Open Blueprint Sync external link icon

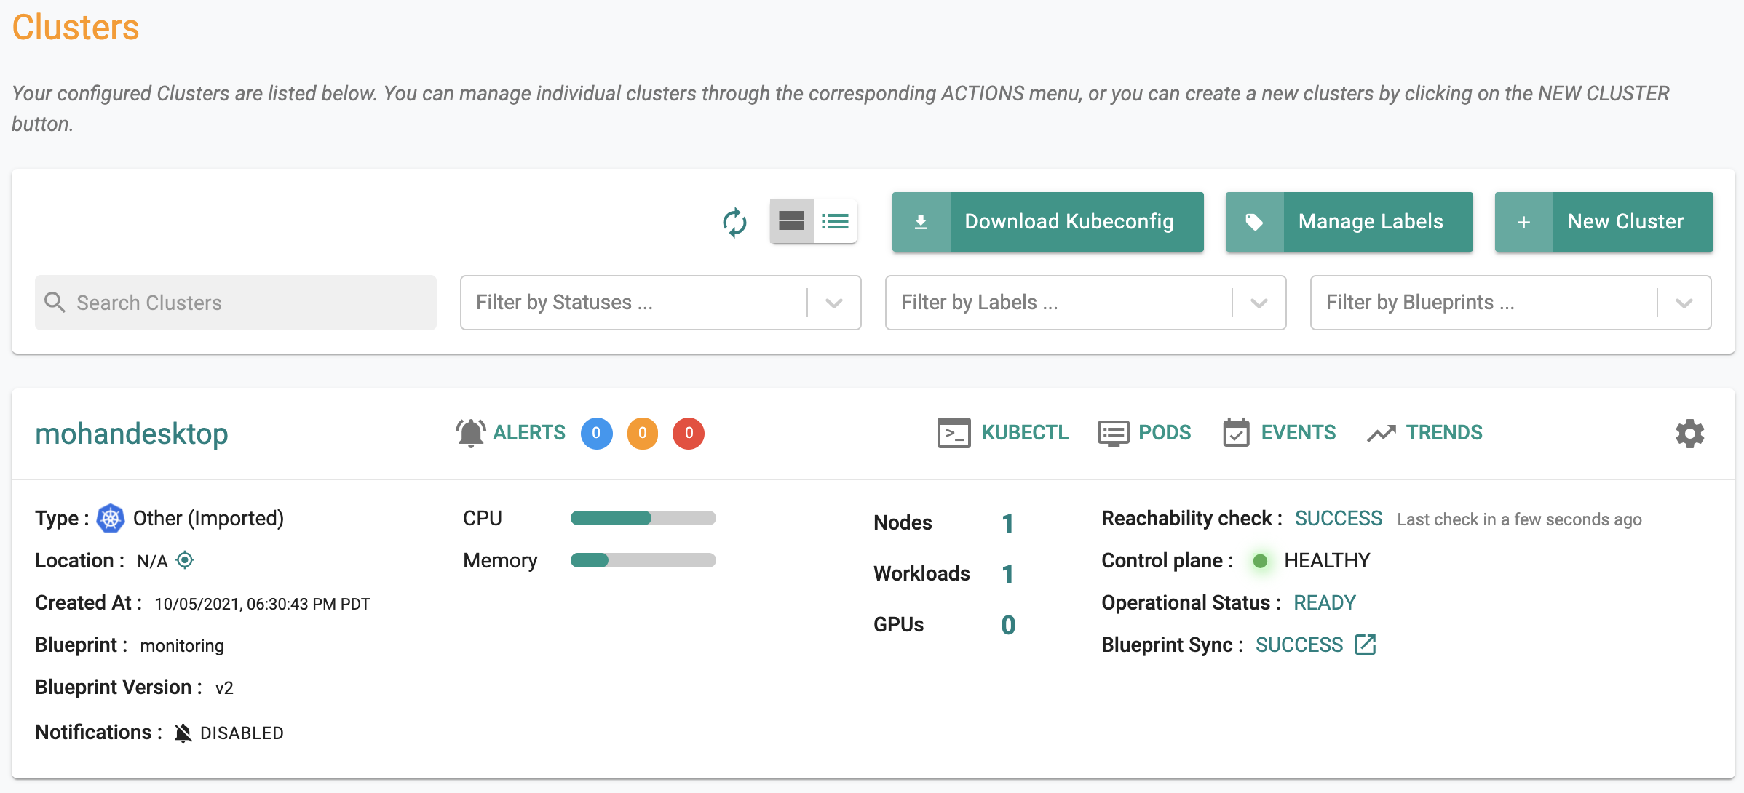tap(1366, 645)
